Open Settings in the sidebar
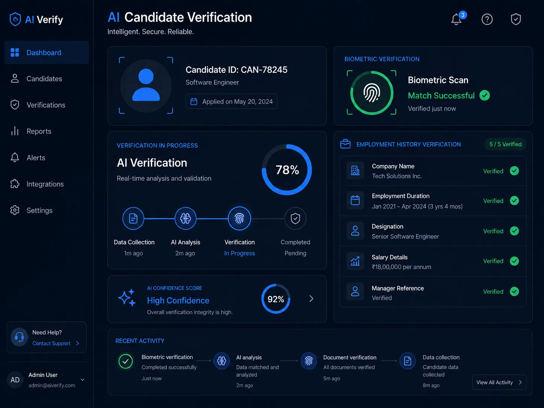This screenshot has height=408, width=544. pyautogui.click(x=47, y=210)
